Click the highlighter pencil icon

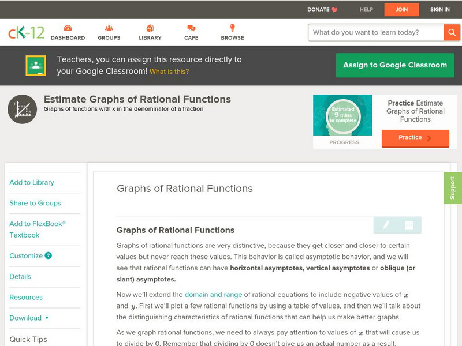pos(385,225)
